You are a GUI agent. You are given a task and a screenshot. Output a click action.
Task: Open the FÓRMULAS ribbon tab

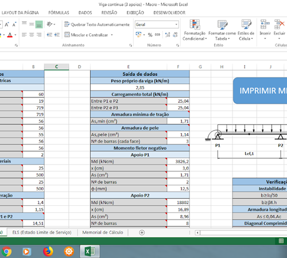point(59,13)
